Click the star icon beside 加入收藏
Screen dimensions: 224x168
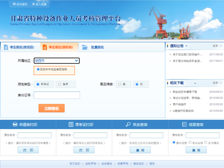coord(33,4)
